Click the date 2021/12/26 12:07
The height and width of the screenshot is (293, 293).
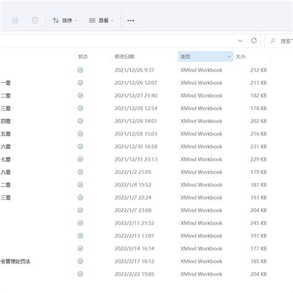point(136,83)
